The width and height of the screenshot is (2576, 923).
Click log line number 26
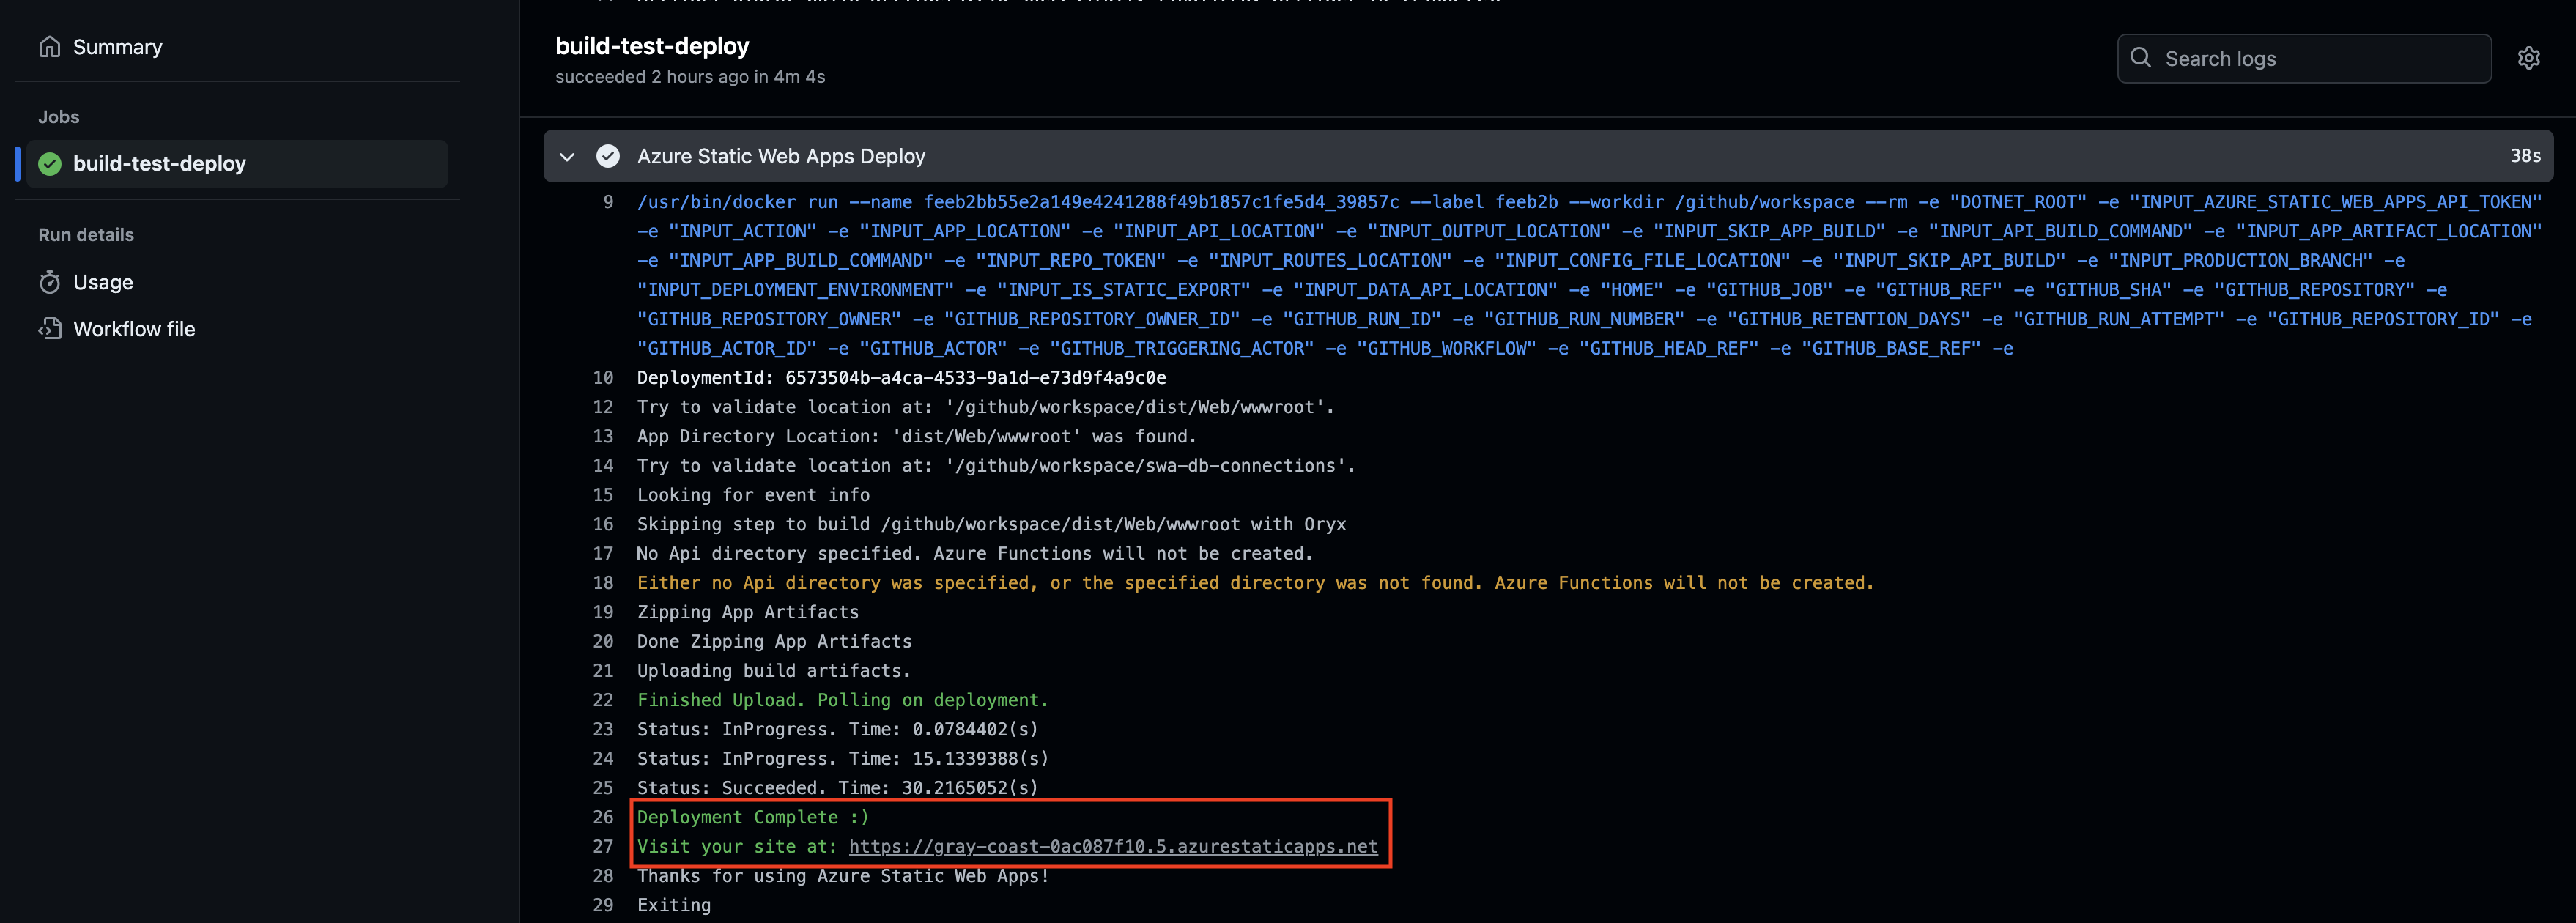pos(603,817)
